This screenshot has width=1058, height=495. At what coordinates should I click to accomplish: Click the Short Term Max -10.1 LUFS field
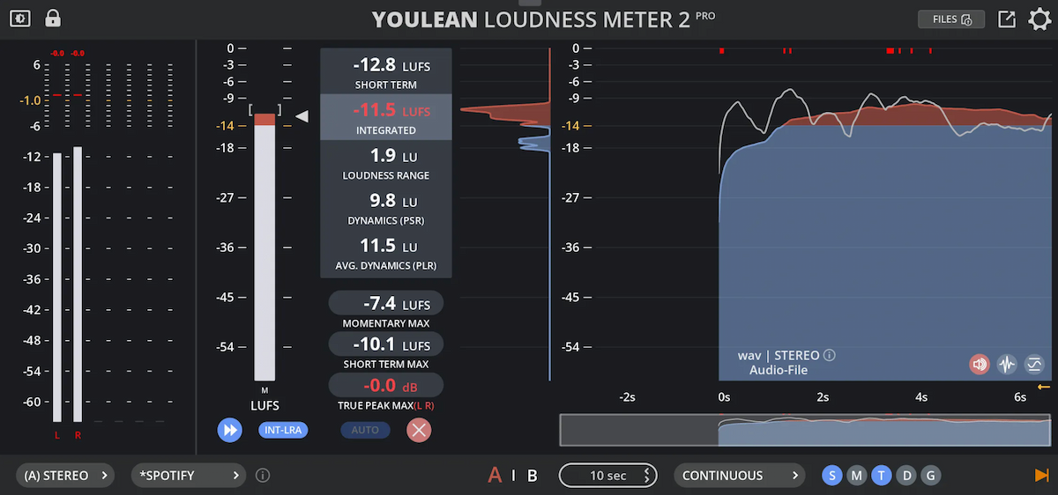(386, 344)
